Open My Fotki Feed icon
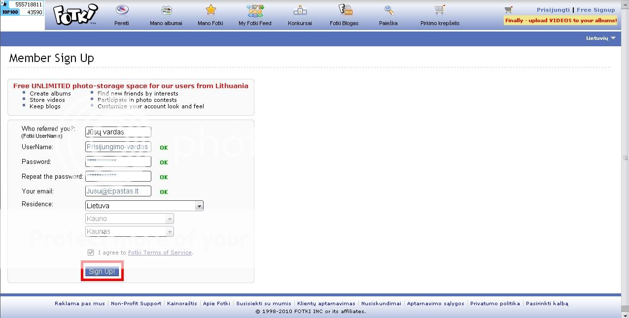This screenshot has height=318, width=629. [255, 10]
